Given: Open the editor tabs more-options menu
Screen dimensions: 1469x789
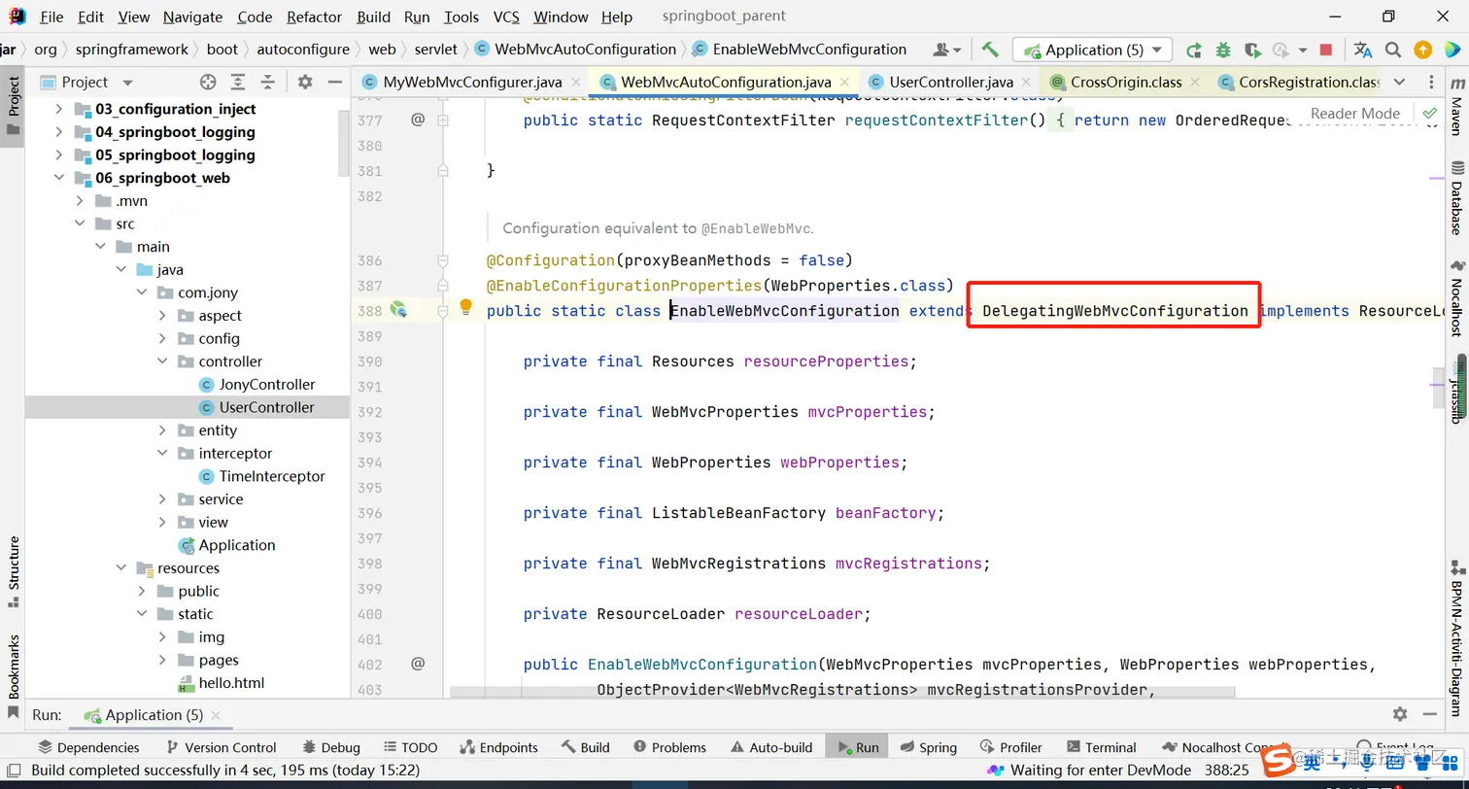Looking at the screenshot, I should (1431, 82).
